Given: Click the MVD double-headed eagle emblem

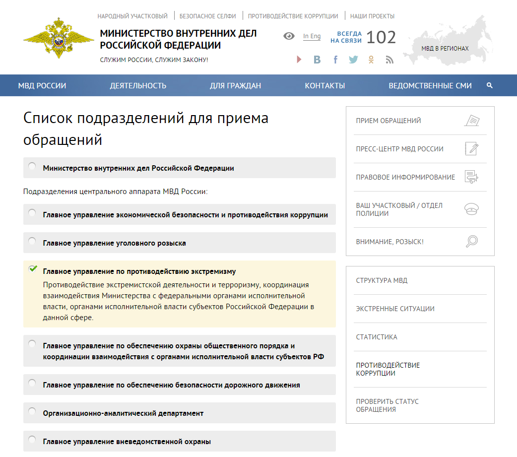Looking at the screenshot, I should pos(59,38).
